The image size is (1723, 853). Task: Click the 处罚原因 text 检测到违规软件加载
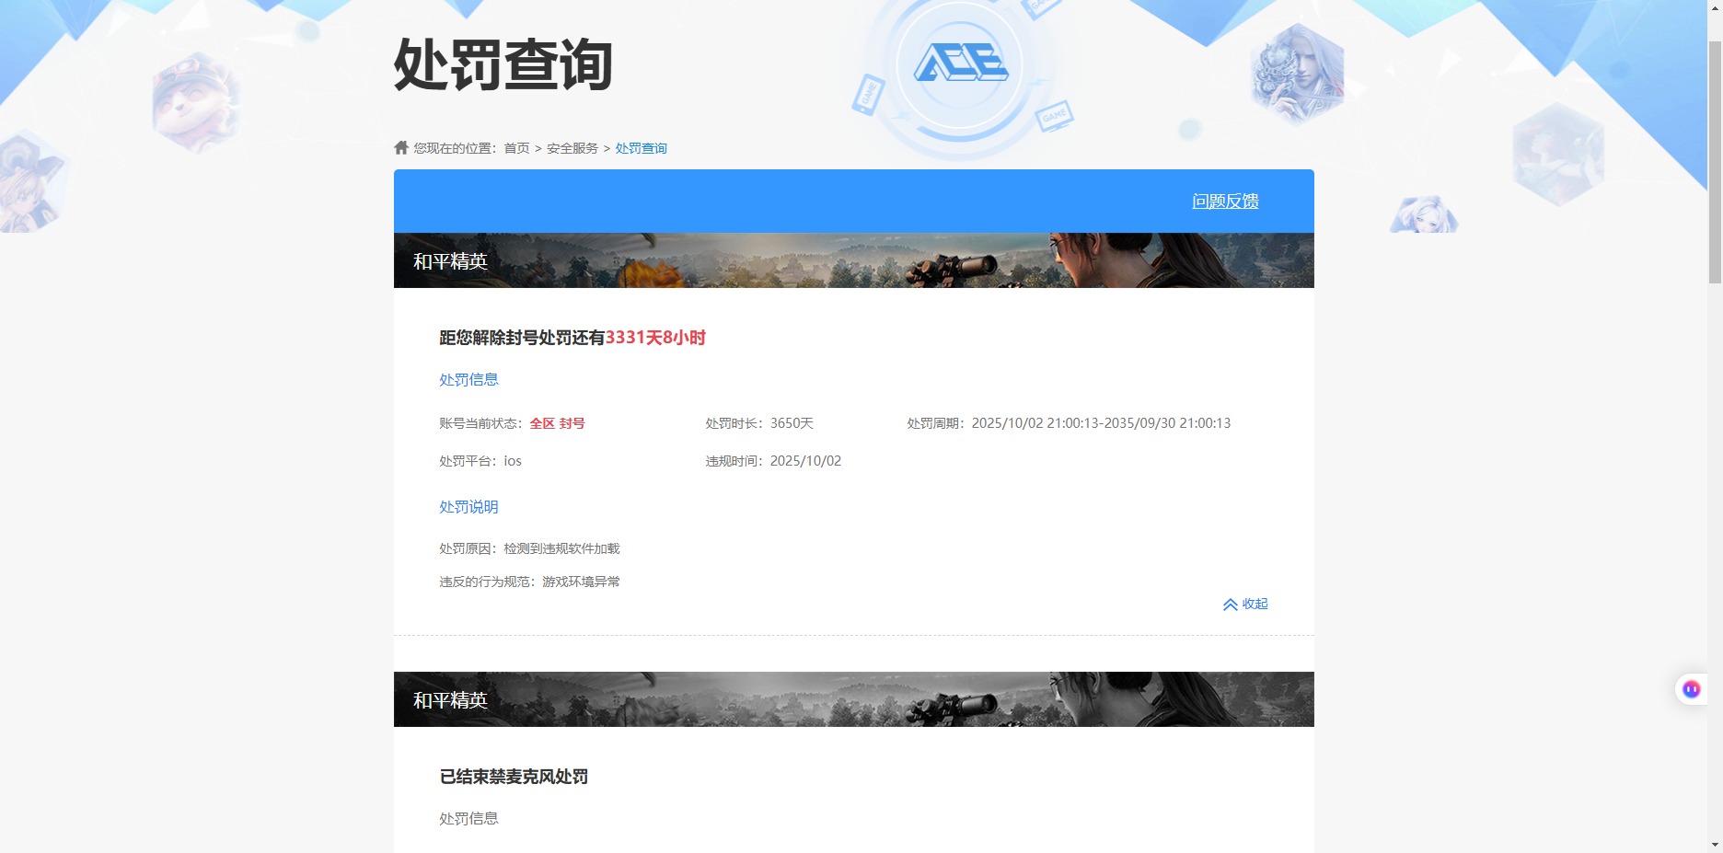coord(561,548)
